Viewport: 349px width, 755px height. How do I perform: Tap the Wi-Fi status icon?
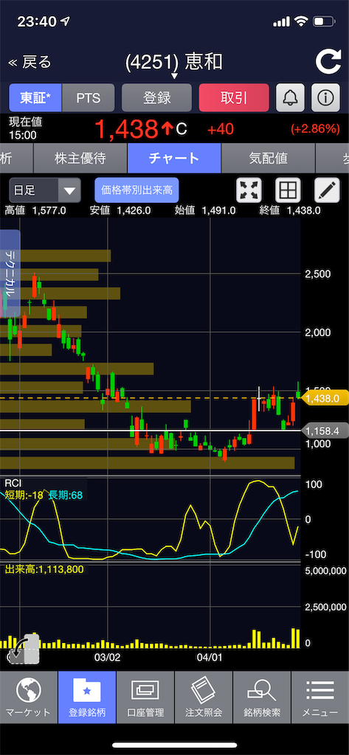301,21
